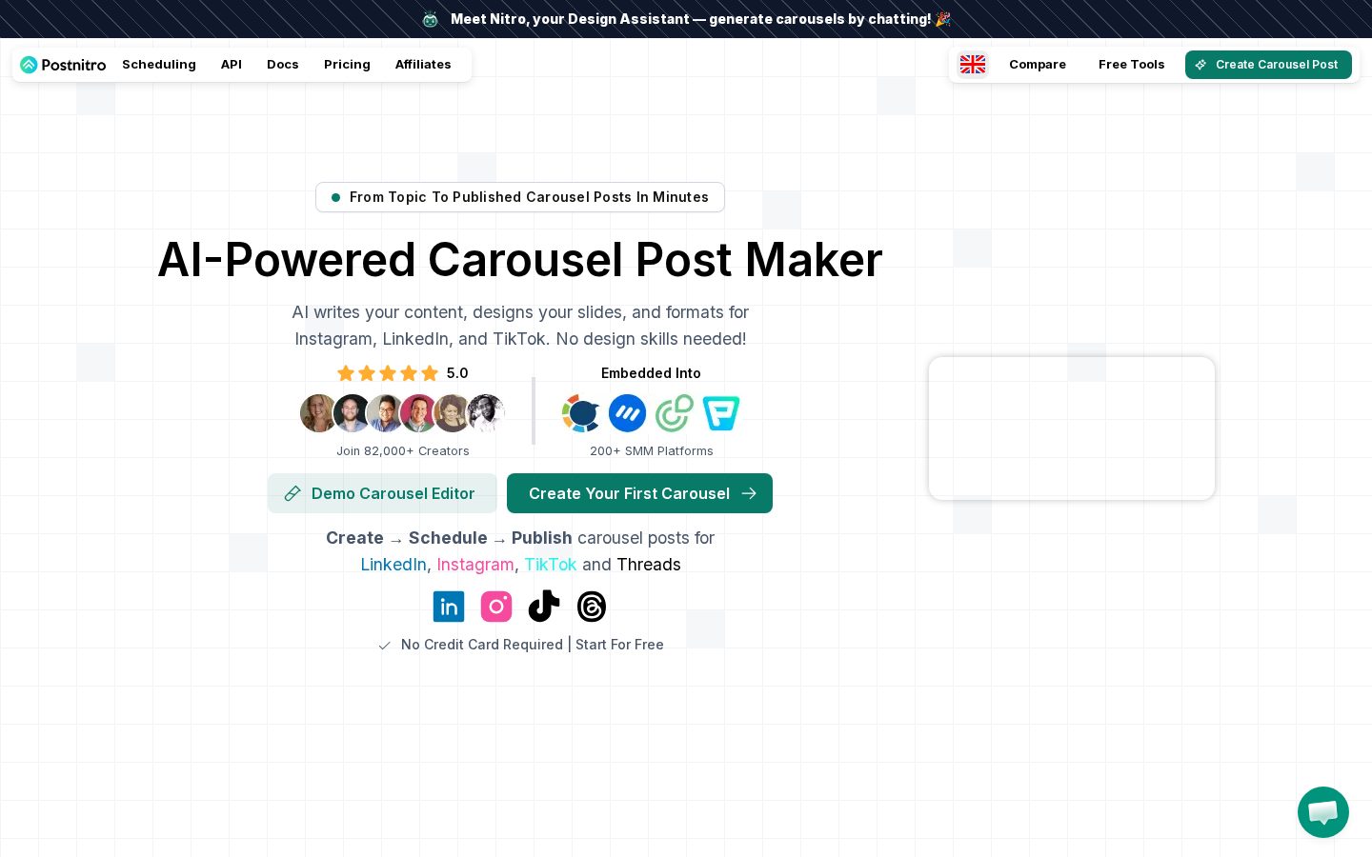Click the blue wavy-lines platform logo

click(x=627, y=413)
